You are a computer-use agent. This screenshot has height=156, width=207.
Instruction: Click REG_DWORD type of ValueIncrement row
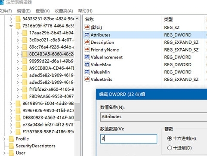point(178,57)
